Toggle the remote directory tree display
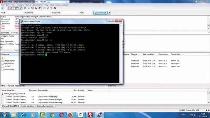 click(x=17, y=8)
